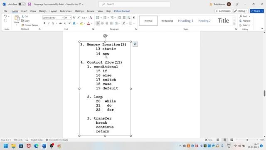Screen dimensions: 266x150
Task: Expand the Select dropdown in Editing
Action: [245, 25]
